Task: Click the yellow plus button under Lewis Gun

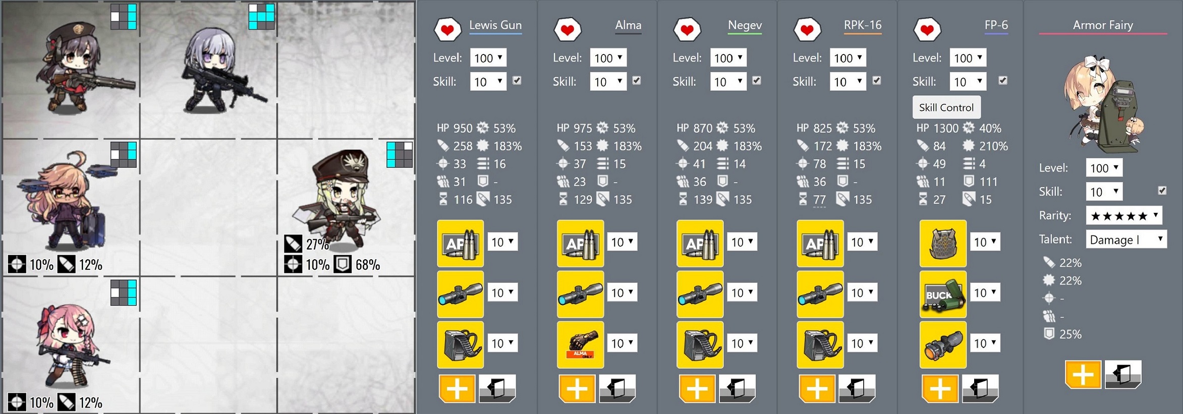Action: [x=457, y=388]
